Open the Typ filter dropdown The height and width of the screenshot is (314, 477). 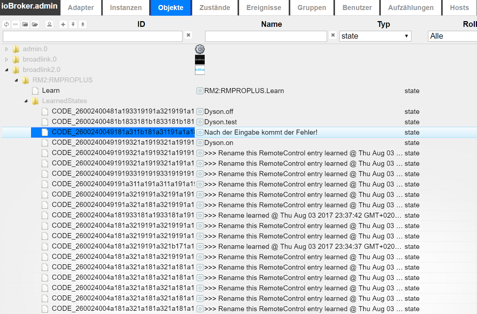[375, 36]
